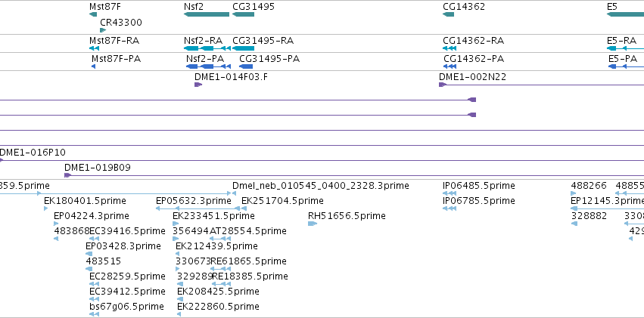Click the EK222860.5prime EST glyph

pos(179,314)
